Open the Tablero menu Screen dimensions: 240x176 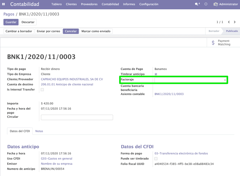click(56, 4)
